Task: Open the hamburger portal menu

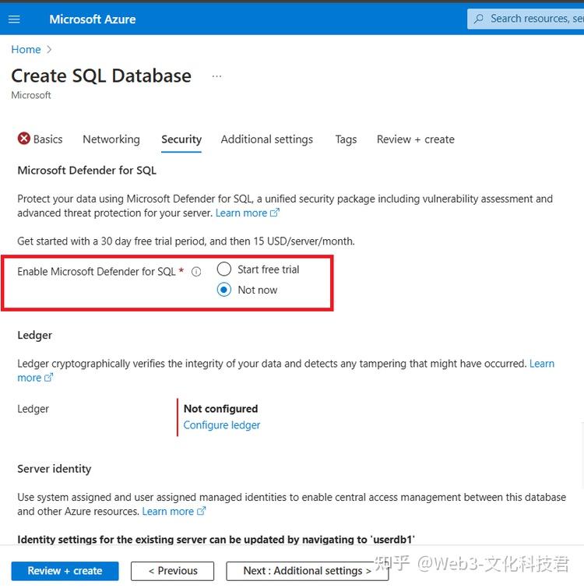Action: pos(14,19)
